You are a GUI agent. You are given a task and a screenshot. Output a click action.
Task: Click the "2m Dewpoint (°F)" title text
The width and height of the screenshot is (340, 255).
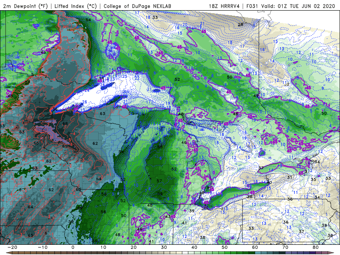[x=25, y=6]
